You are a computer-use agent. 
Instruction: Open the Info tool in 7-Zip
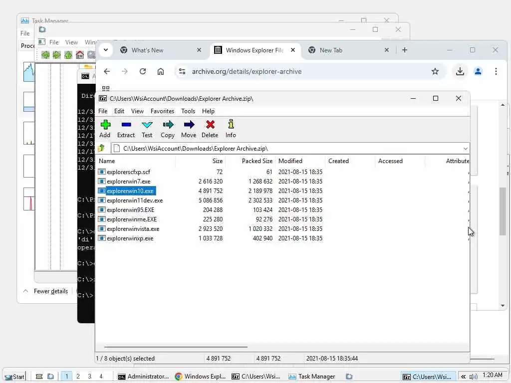coord(231,129)
